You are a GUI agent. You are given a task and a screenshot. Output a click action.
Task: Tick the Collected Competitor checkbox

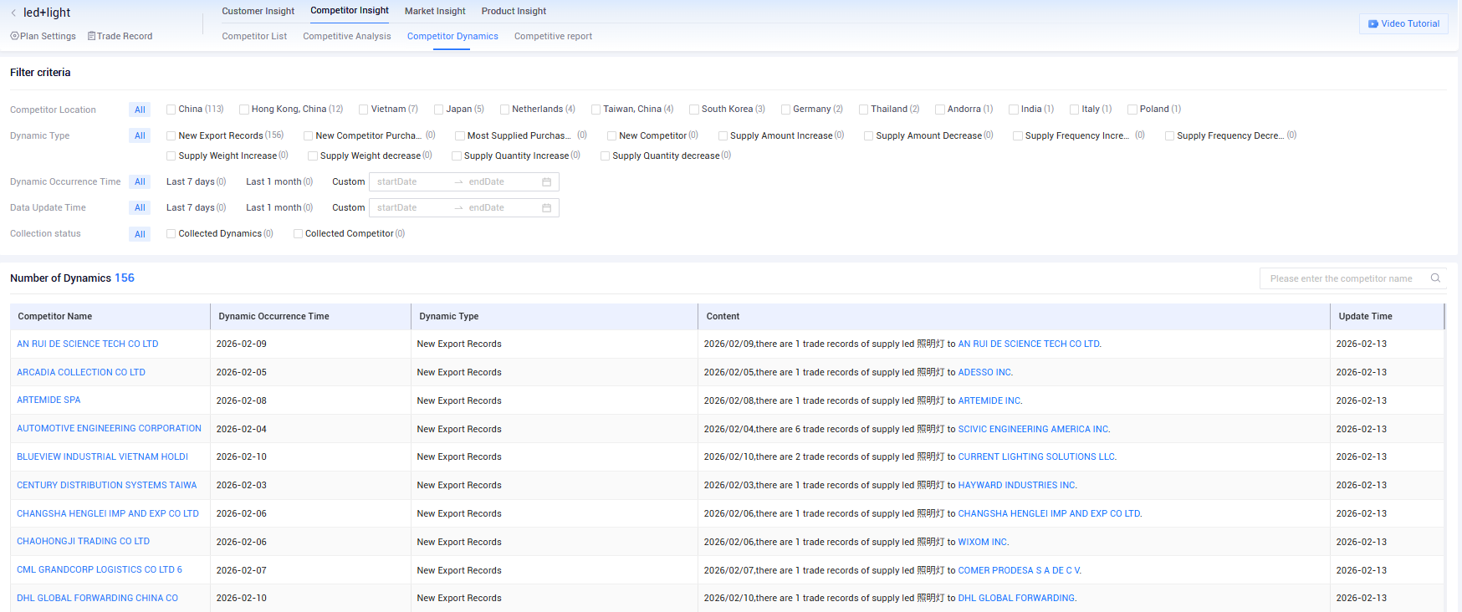(x=298, y=234)
